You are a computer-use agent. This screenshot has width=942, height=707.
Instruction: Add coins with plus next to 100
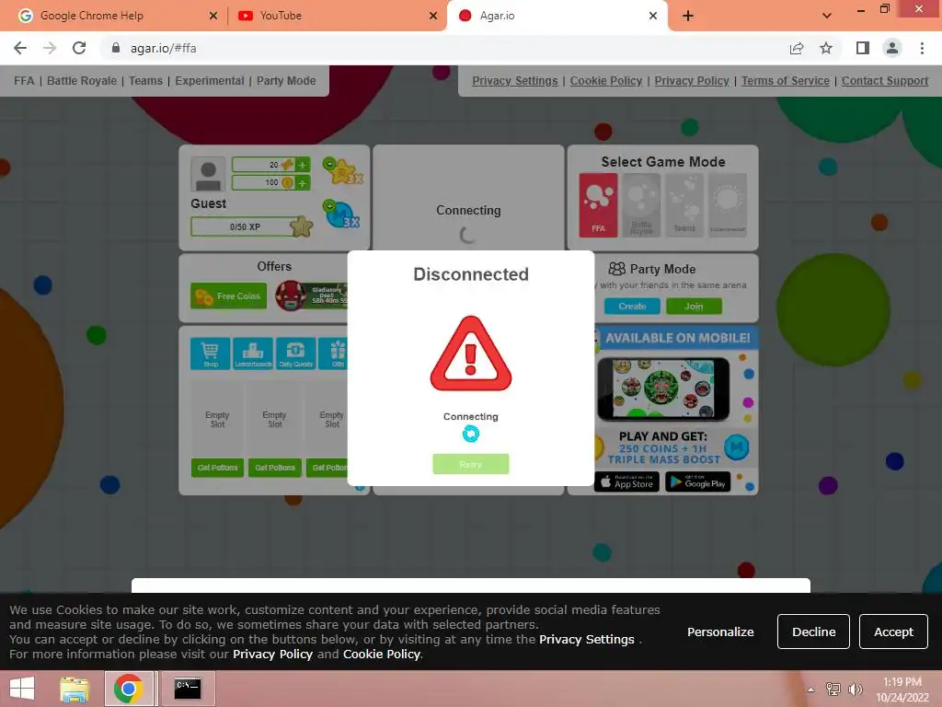pyautogui.click(x=303, y=182)
